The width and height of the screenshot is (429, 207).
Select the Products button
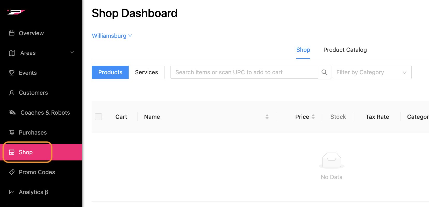point(110,72)
